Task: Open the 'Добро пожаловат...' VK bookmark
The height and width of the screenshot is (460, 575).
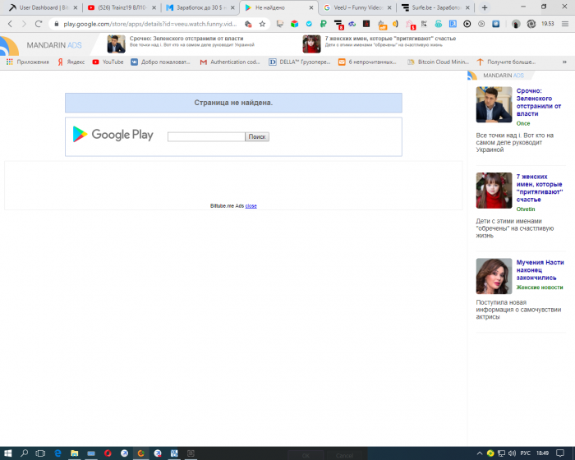Action: [161, 62]
